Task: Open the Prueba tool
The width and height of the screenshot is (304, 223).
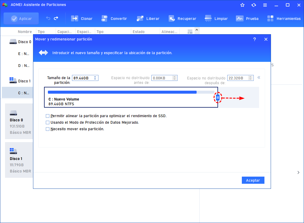Action: [x=247, y=19]
